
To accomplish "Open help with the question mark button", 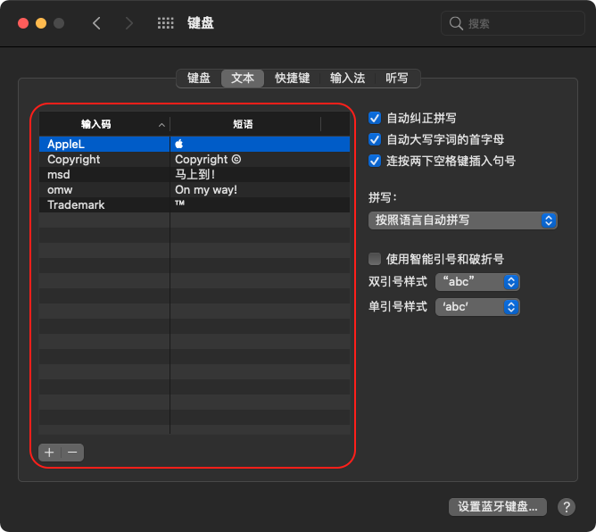I will 566,507.
